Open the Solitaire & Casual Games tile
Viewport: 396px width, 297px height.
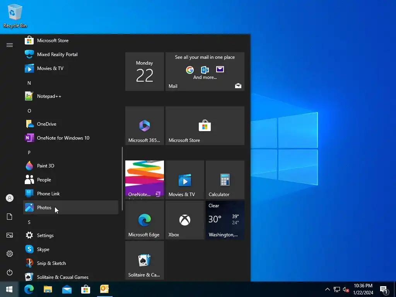[x=145, y=260]
